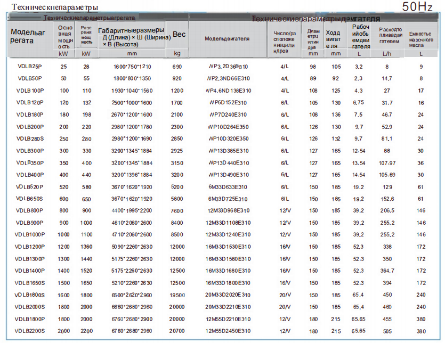This screenshot has height=343, width=445.
Task: Select the 'Модель агрегата' column header
Action: pyautogui.click(x=29, y=36)
